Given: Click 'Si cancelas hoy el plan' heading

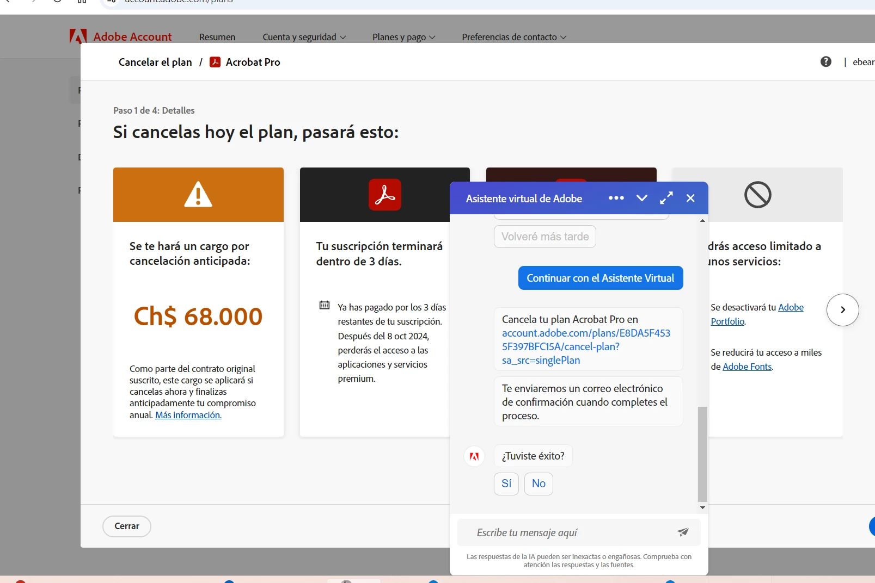Looking at the screenshot, I should [x=256, y=132].
